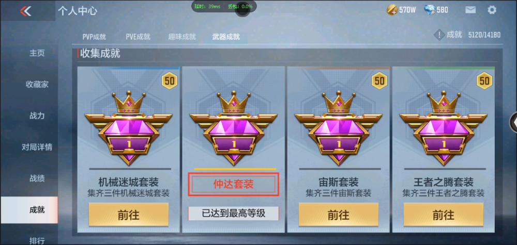Screen dimensions: 517x245
Task: Click 前往 under 王者之腾套装
Action: (x=444, y=215)
